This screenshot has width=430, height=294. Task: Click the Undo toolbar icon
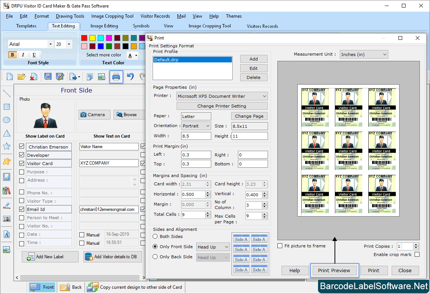130,76
